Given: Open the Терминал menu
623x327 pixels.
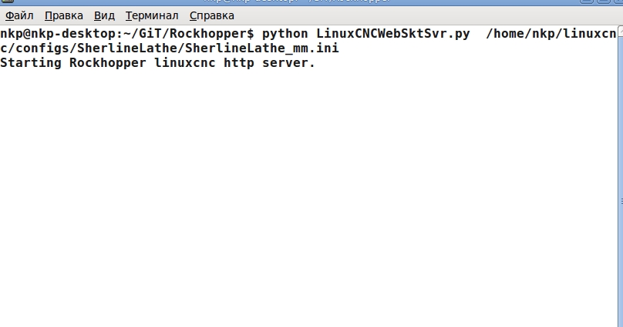Looking at the screenshot, I should 152,15.
